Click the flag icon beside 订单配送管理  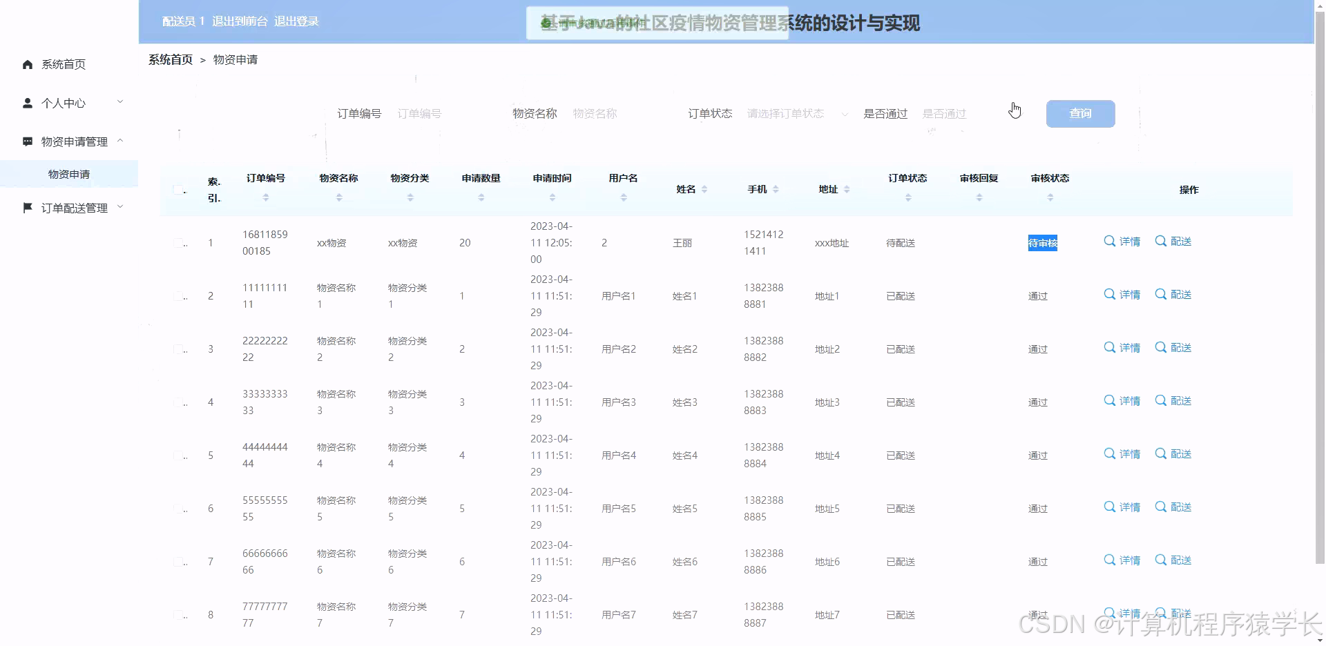pos(28,207)
